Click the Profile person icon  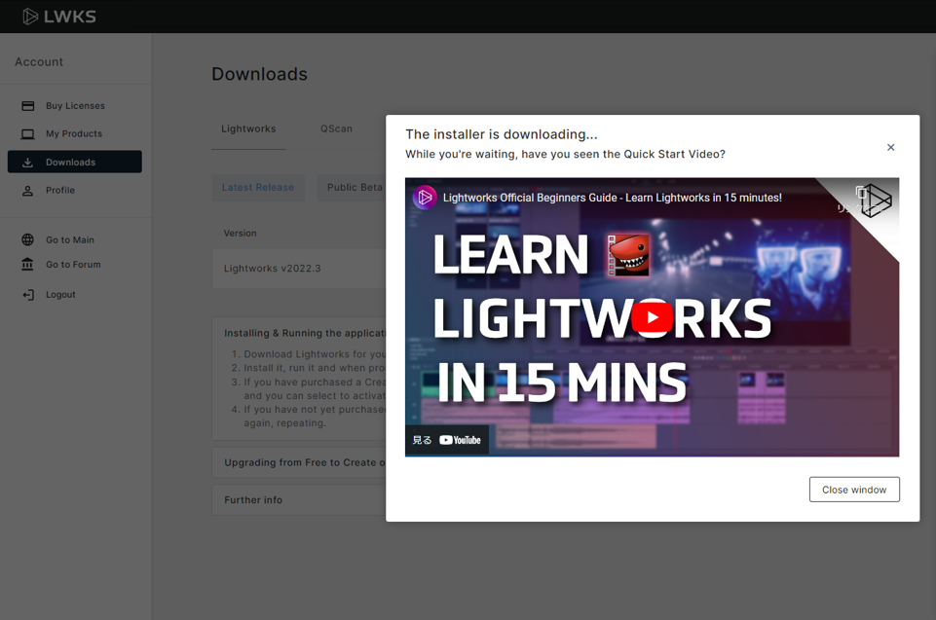click(x=28, y=191)
